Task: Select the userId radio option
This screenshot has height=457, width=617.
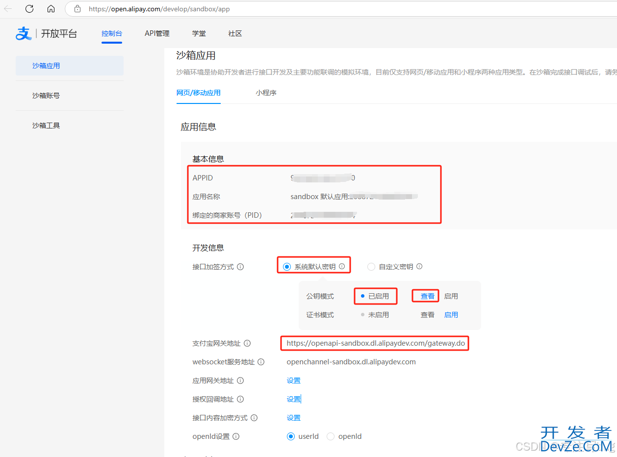Action: pyautogui.click(x=291, y=436)
